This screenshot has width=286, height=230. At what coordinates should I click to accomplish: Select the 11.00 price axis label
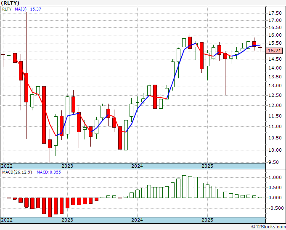click(275, 126)
